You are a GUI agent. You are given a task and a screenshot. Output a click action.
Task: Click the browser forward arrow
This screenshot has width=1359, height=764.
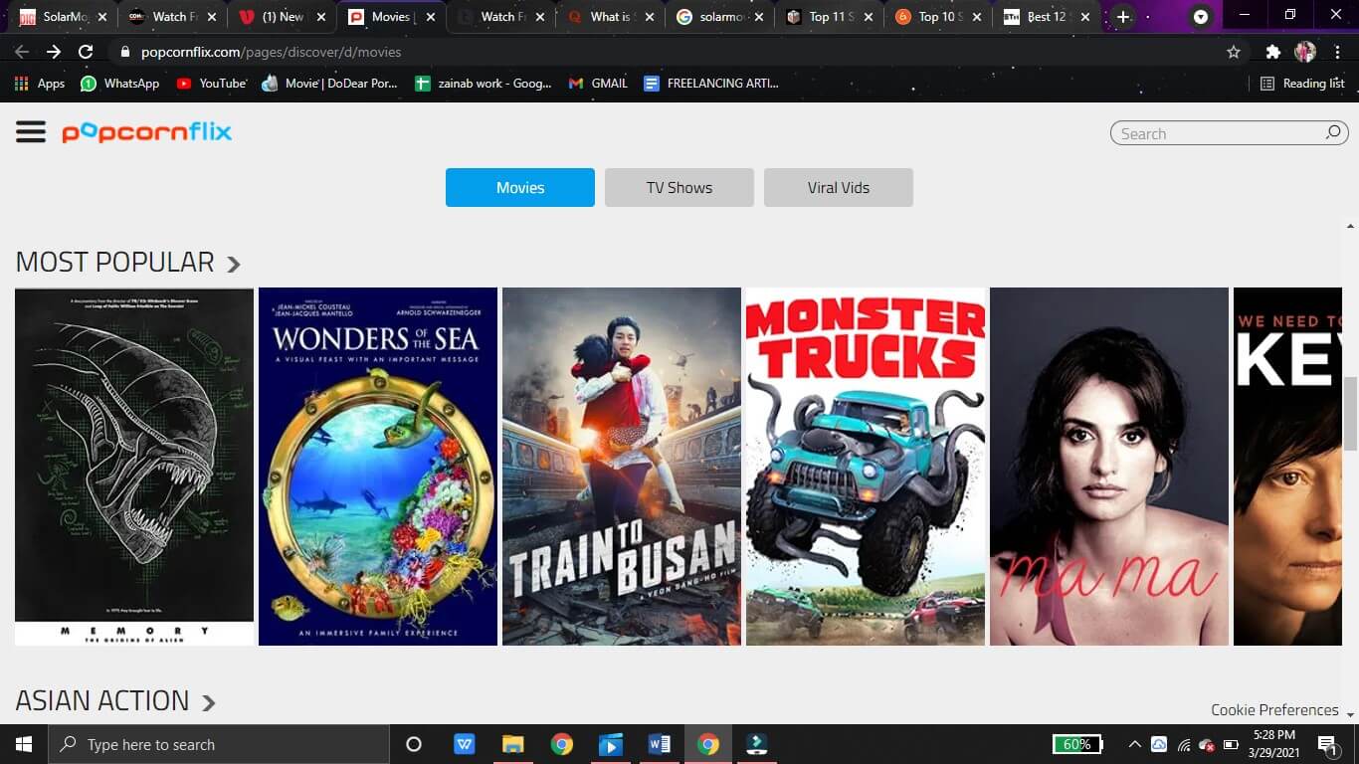pos(54,52)
